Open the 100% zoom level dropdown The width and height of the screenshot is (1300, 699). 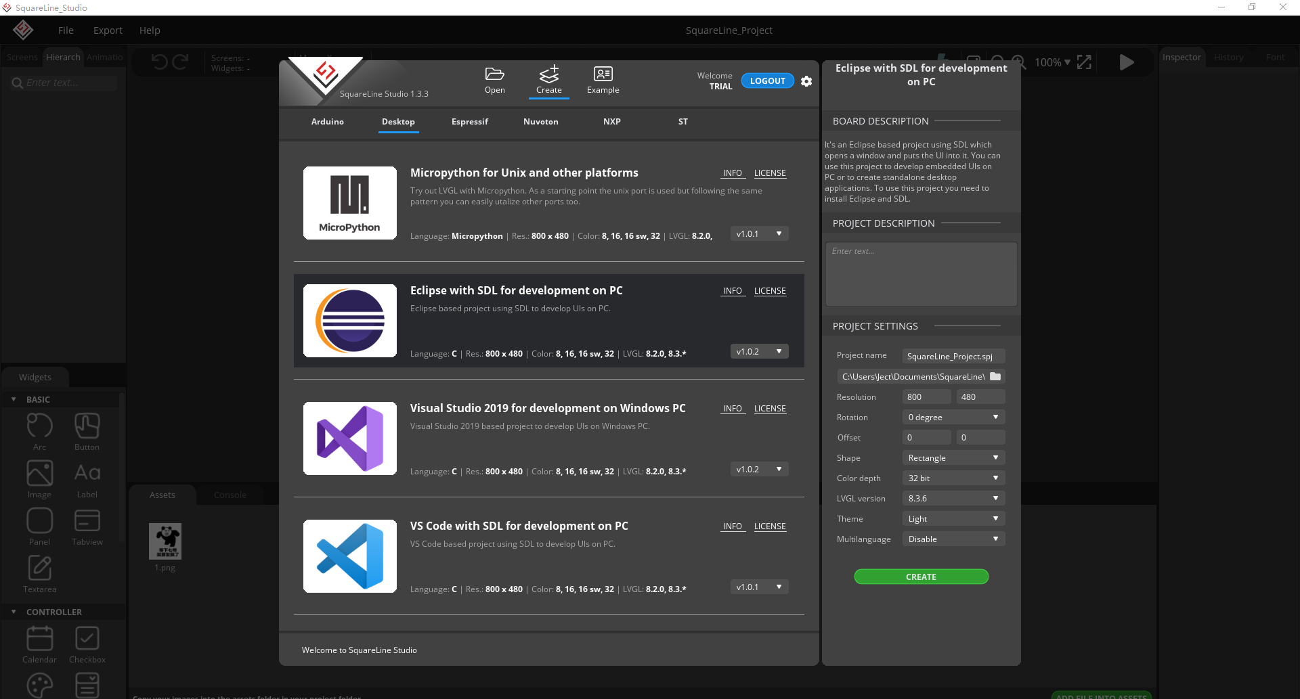pos(1052,62)
